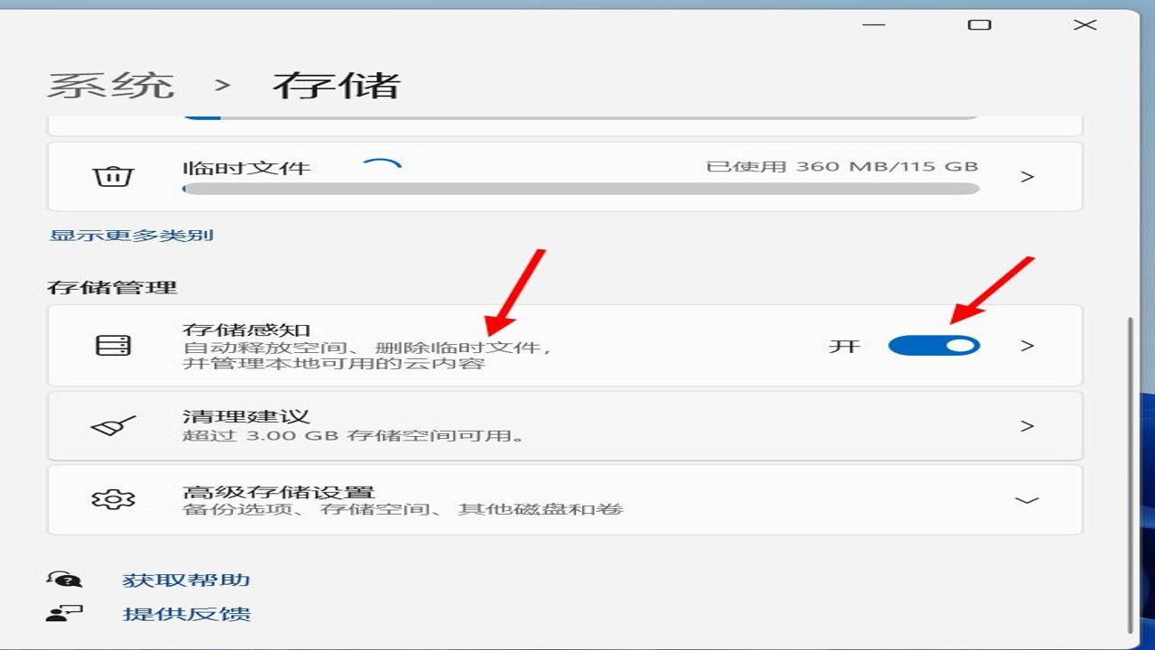The width and height of the screenshot is (1155, 650).
Task: Click the 显示更多类别 link
Action: (x=131, y=236)
